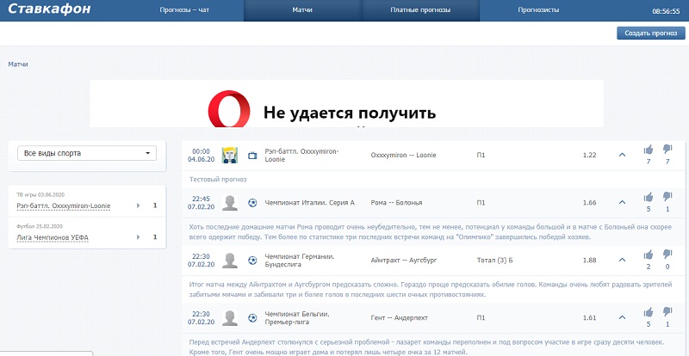The image size is (689, 356).
Task: Click thumbs up on Oxxxymiron -- Loonie prediction
Action: coord(649,150)
